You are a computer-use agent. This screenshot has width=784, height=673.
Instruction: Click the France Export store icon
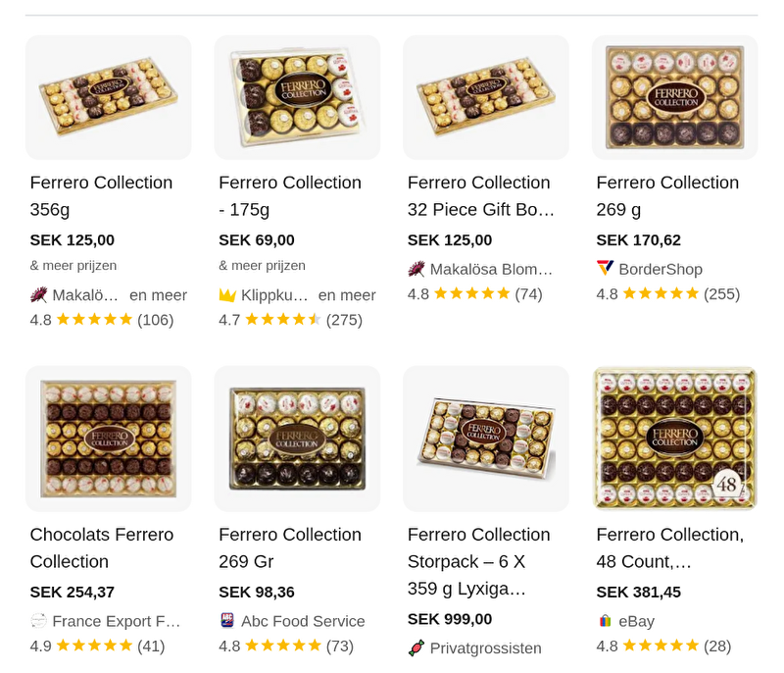click(39, 620)
